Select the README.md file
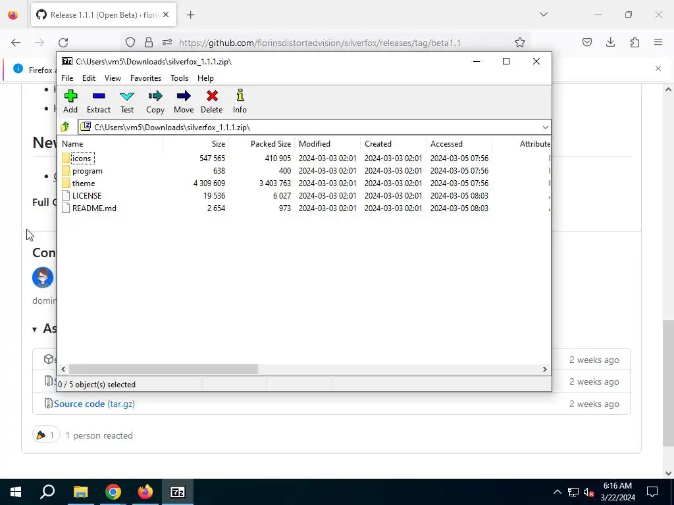Image resolution: width=674 pixels, height=505 pixels. tap(94, 208)
